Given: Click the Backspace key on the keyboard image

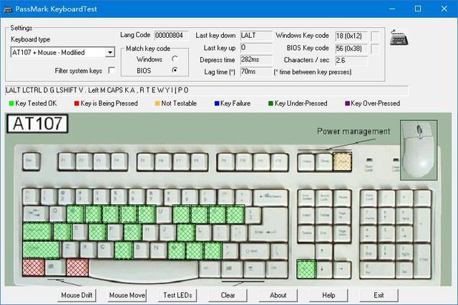Looking at the screenshot, I should (271, 197).
